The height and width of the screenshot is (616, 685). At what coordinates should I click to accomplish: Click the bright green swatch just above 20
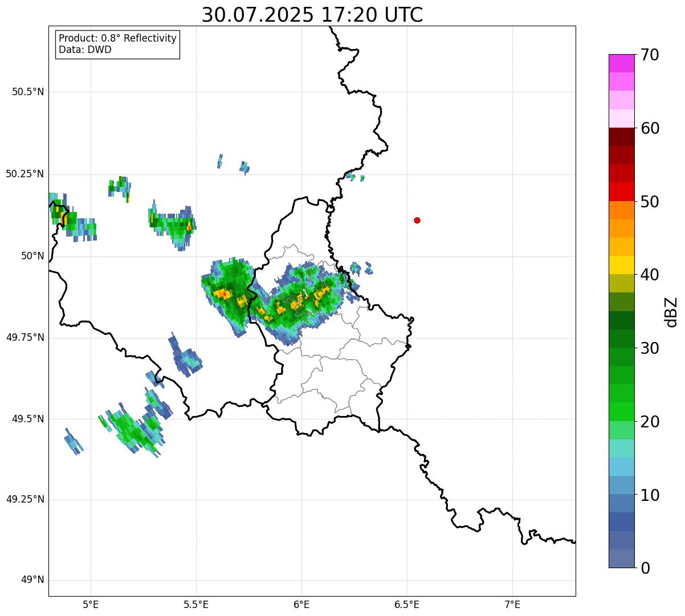[x=621, y=412]
